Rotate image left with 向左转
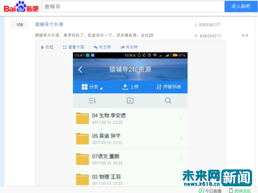 point(102,47)
